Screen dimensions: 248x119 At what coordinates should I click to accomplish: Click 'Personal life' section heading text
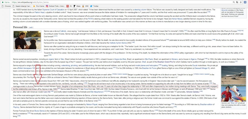[20, 27]
